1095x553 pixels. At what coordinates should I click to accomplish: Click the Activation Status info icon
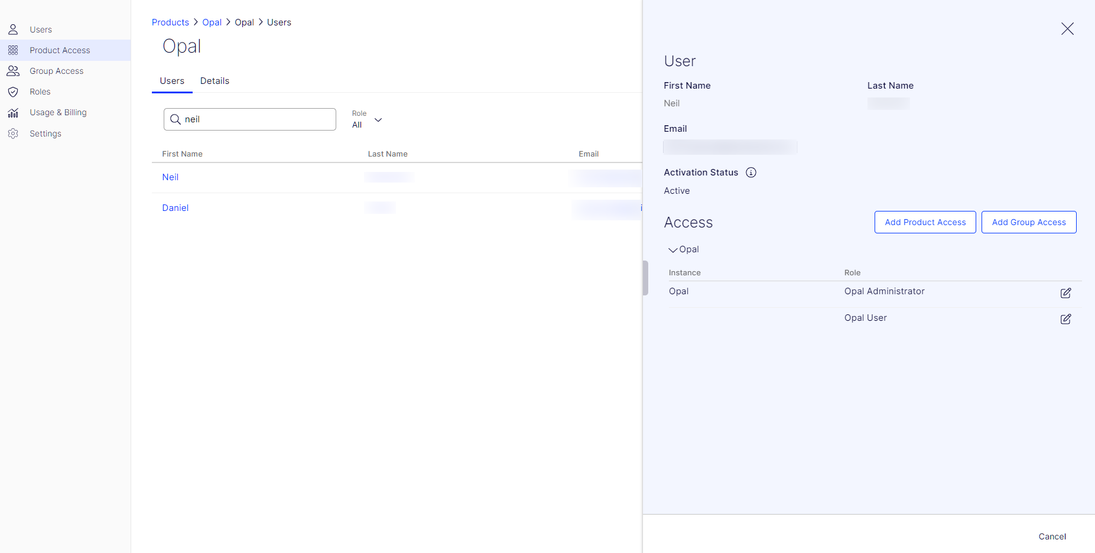pyautogui.click(x=751, y=173)
